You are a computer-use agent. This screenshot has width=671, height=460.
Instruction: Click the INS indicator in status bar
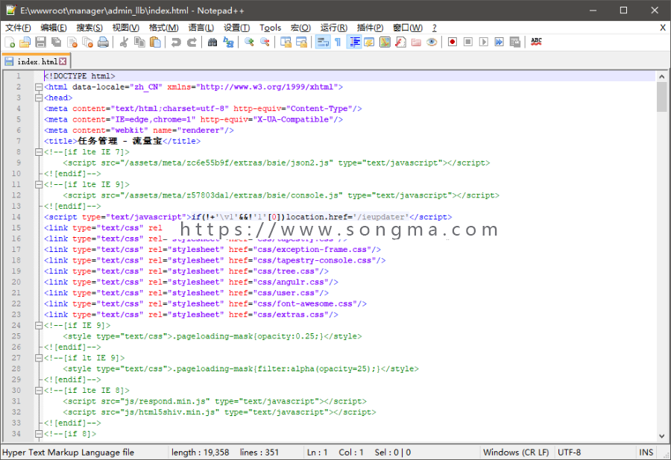pos(646,453)
